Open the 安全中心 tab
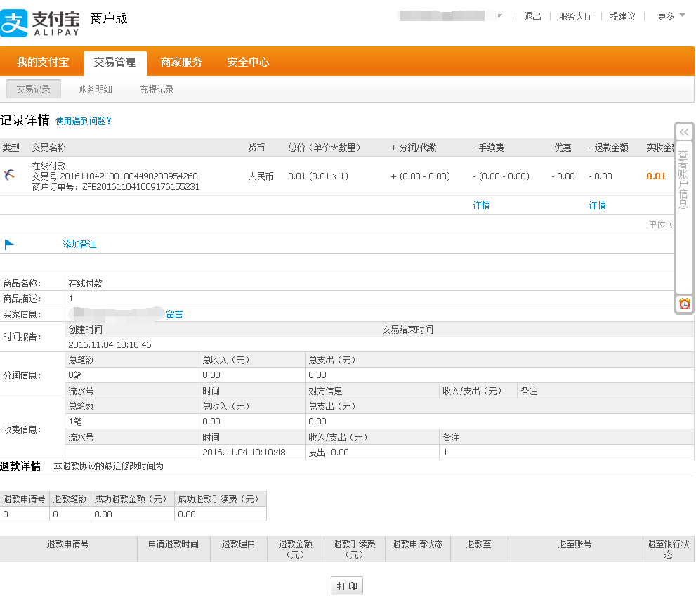The image size is (696, 610). (x=248, y=63)
